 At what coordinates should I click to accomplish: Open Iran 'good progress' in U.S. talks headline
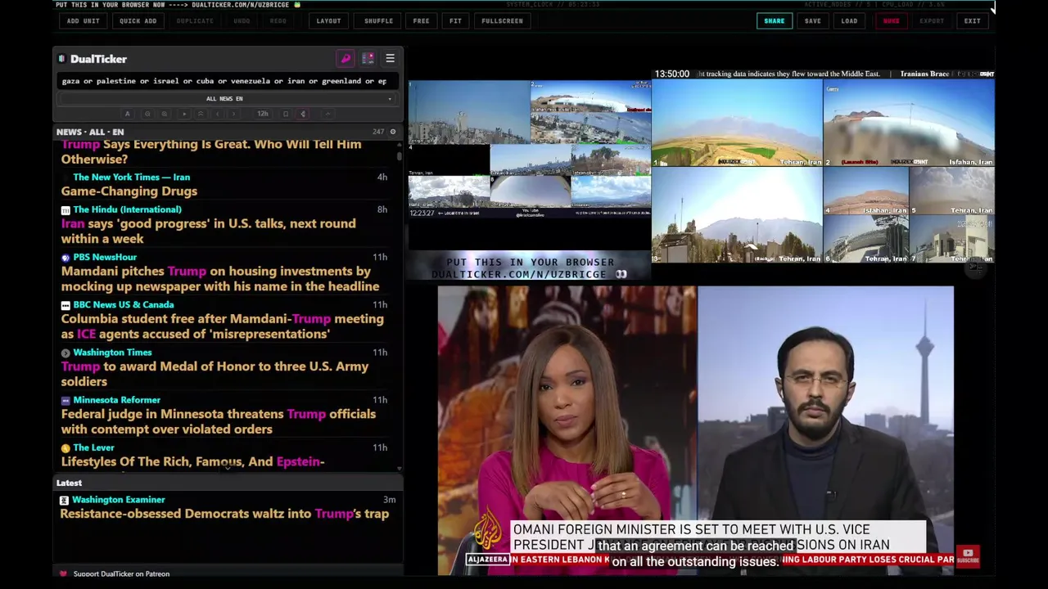208,231
